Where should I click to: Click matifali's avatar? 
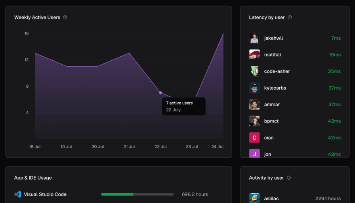254,55
